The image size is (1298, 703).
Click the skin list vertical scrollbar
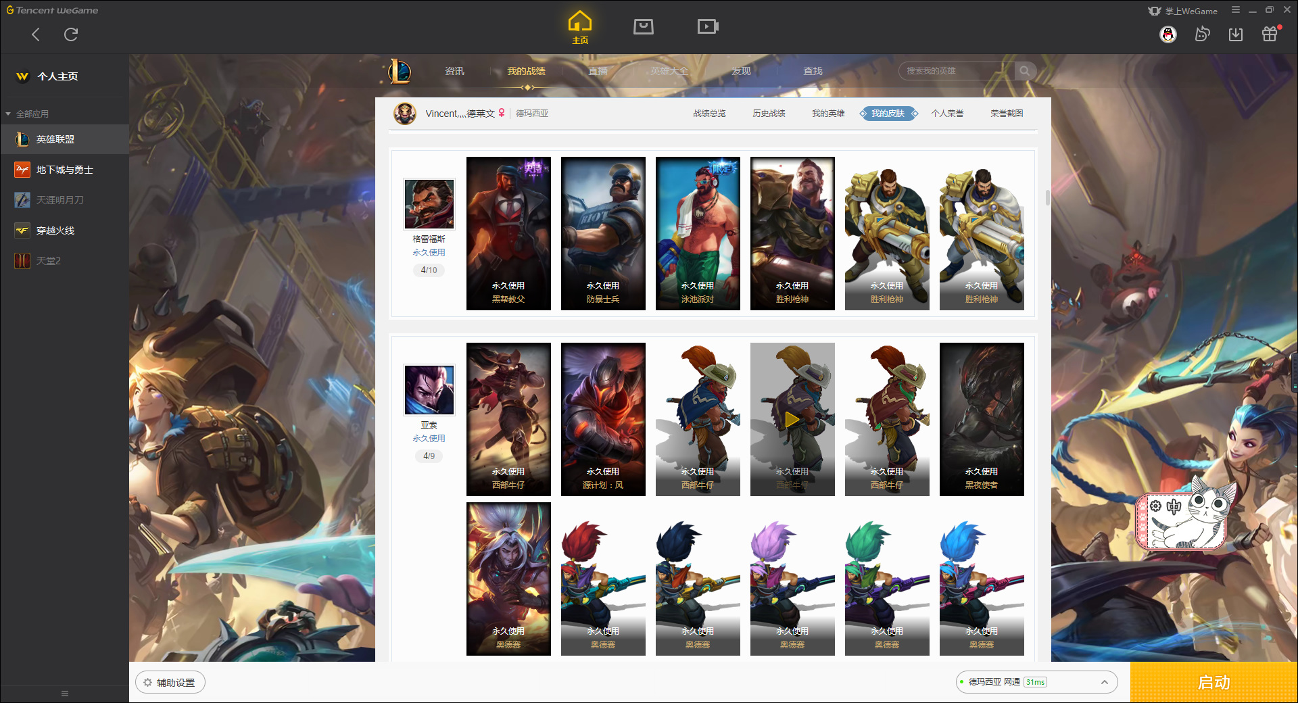(1047, 197)
